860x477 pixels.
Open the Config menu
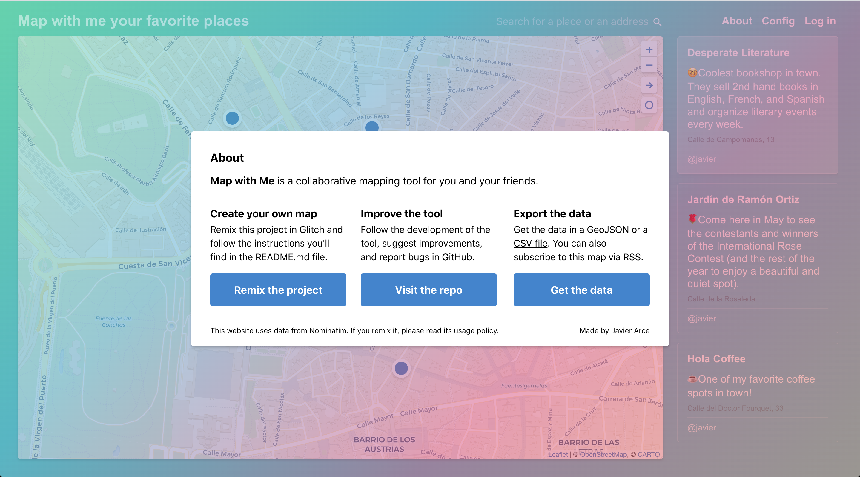pyautogui.click(x=778, y=21)
